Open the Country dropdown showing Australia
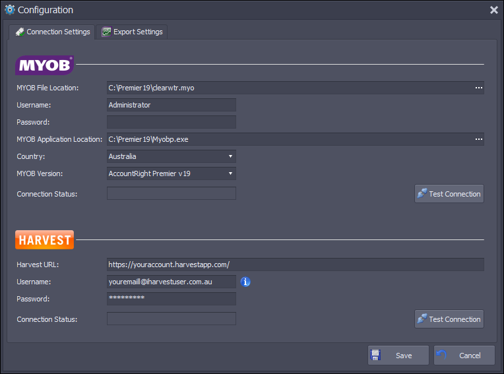Viewport: 504px width, 374px height. (x=172, y=156)
